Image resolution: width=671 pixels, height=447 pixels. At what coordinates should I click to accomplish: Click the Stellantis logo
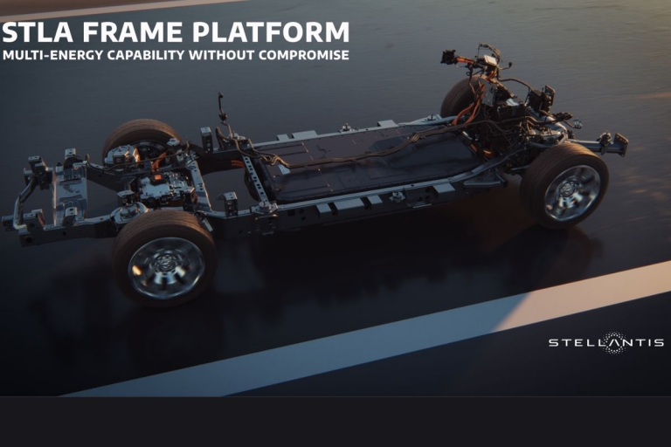click(605, 342)
